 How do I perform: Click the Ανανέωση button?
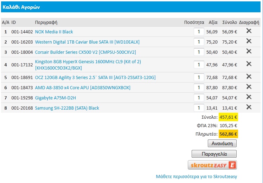coord(222,143)
